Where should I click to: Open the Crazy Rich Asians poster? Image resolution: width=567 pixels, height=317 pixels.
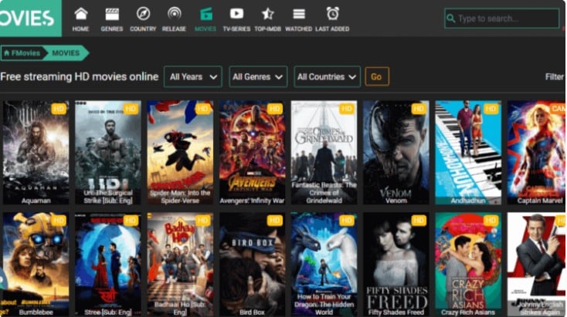coord(468,265)
